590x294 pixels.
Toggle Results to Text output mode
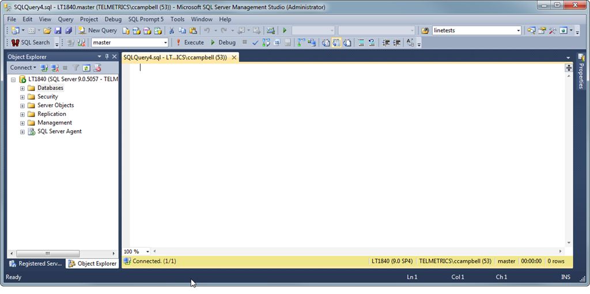[326, 43]
